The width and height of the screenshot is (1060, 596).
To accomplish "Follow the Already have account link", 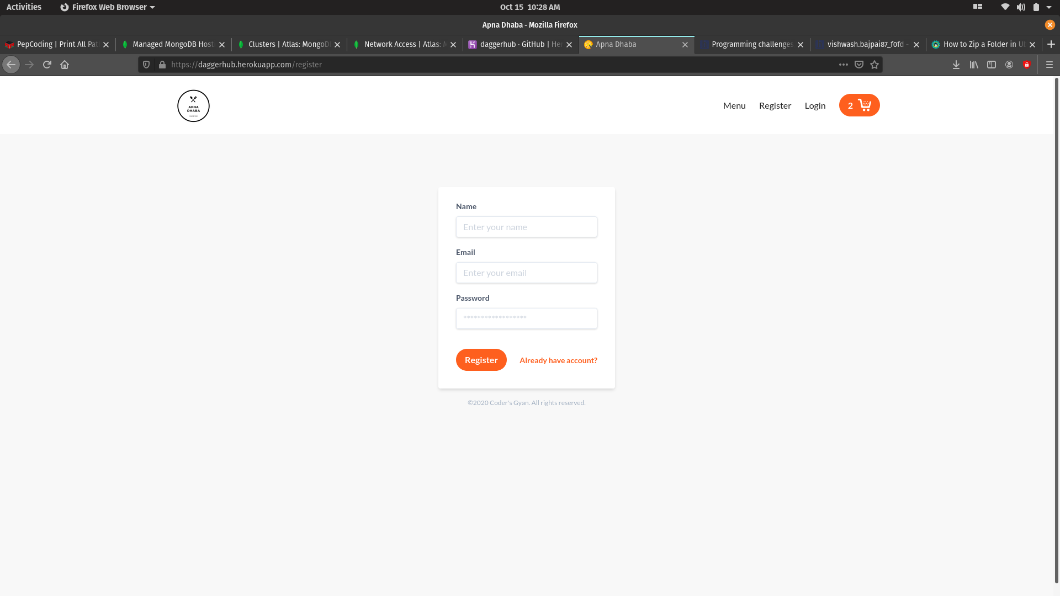I will pos(558,360).
